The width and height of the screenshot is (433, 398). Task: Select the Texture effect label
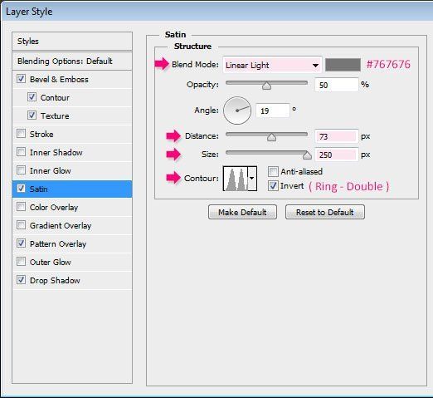click(x=55, y=115)
